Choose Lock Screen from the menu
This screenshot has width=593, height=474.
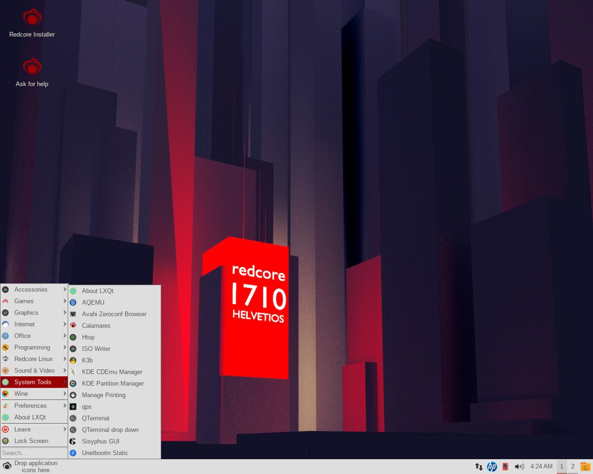point(31,441)
